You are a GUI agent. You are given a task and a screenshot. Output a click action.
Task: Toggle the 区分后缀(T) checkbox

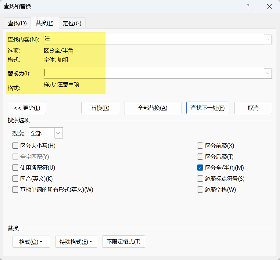(x=200, y=157)
